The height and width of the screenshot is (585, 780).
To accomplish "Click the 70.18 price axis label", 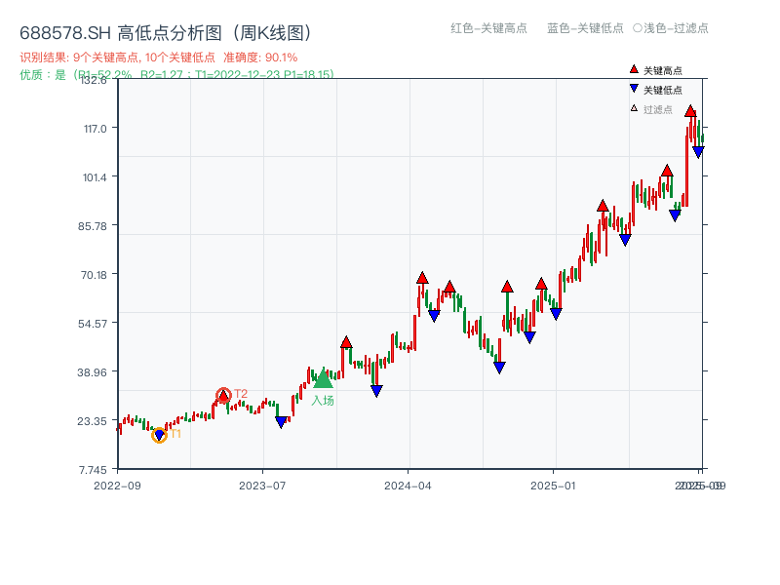I will [94, 275].
